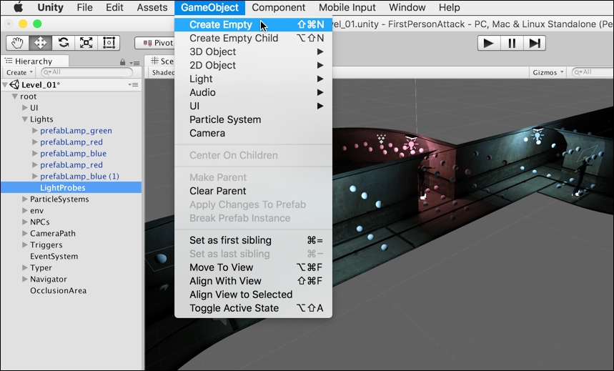The height and width of the screenshot is (371, 614).
Task: Open the Assets menu
Action: 152,7
